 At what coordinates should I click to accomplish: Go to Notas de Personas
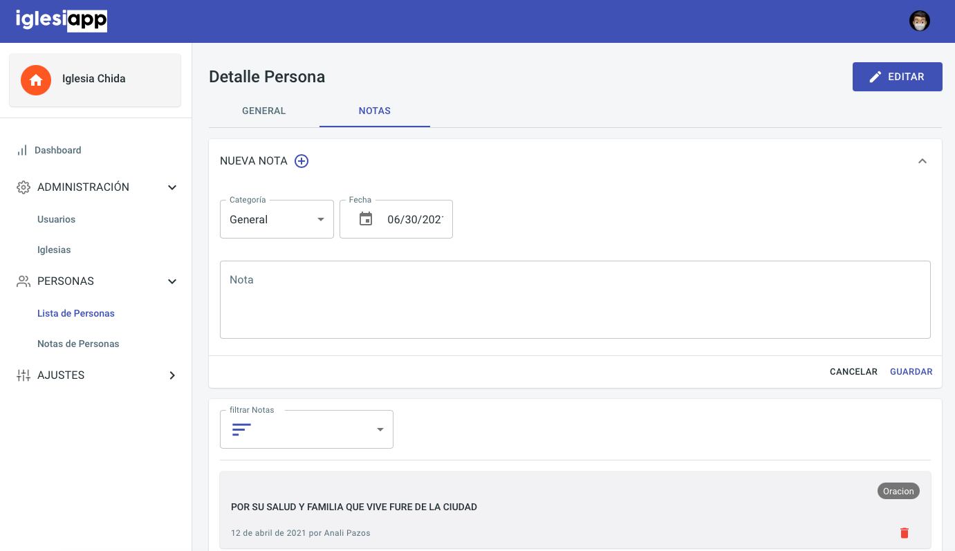[78, 344]
